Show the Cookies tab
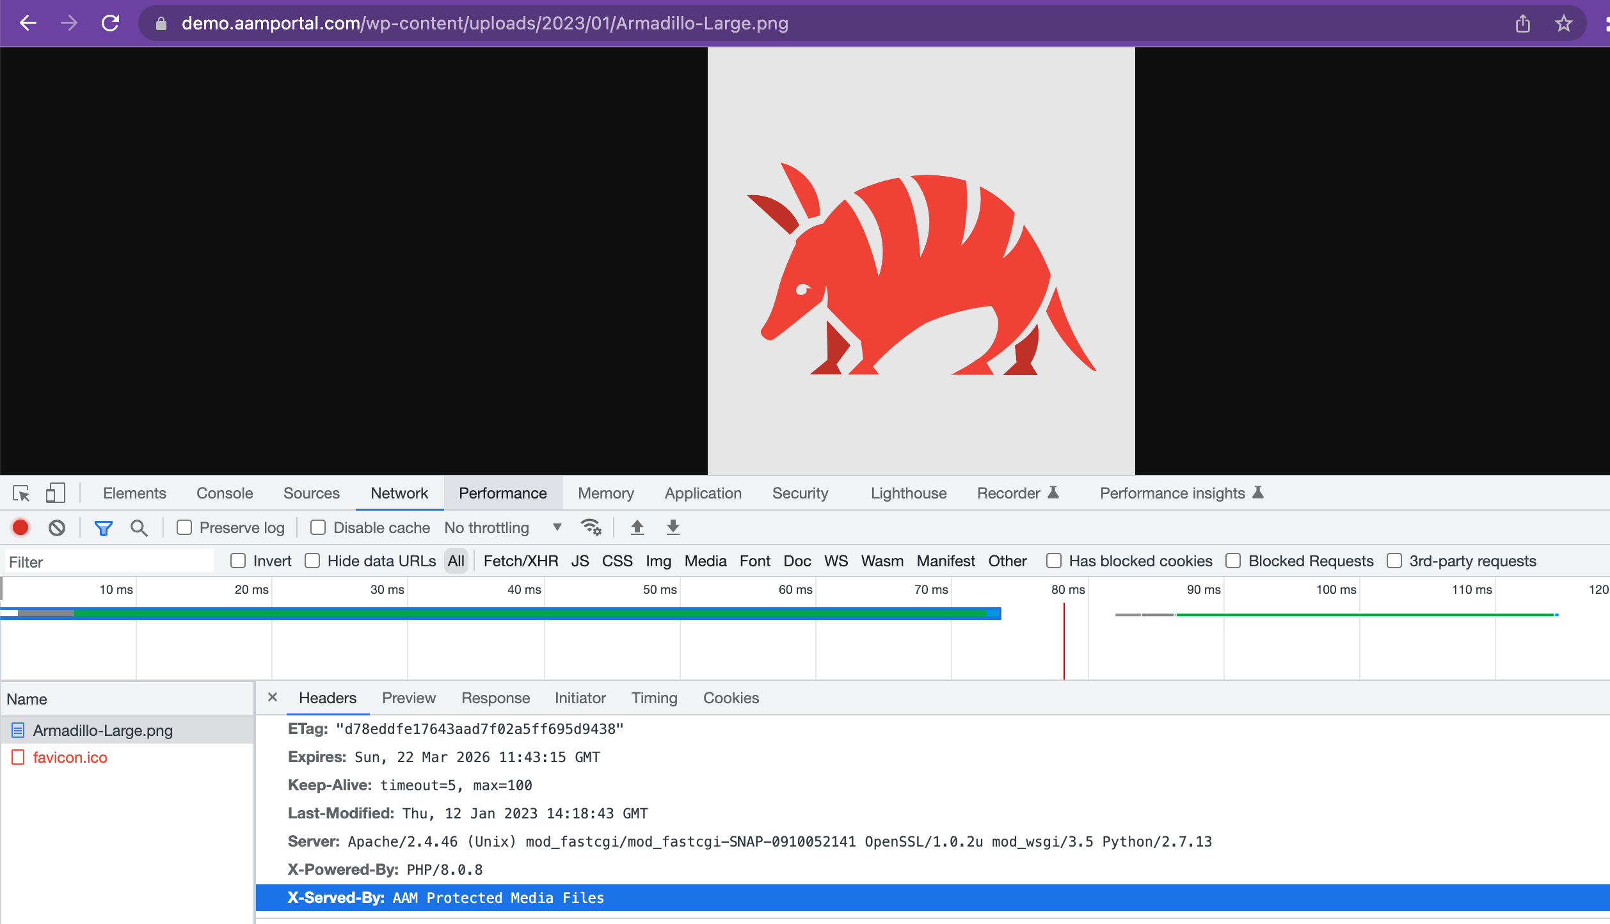Image resolution: width=1610 pixels, height=924 pixels. point(731,697)
